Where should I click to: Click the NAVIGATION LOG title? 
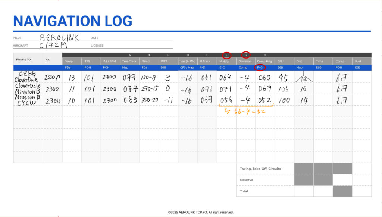point(73,21)
